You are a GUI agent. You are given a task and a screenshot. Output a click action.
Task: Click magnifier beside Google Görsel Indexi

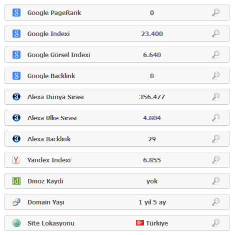216,55
